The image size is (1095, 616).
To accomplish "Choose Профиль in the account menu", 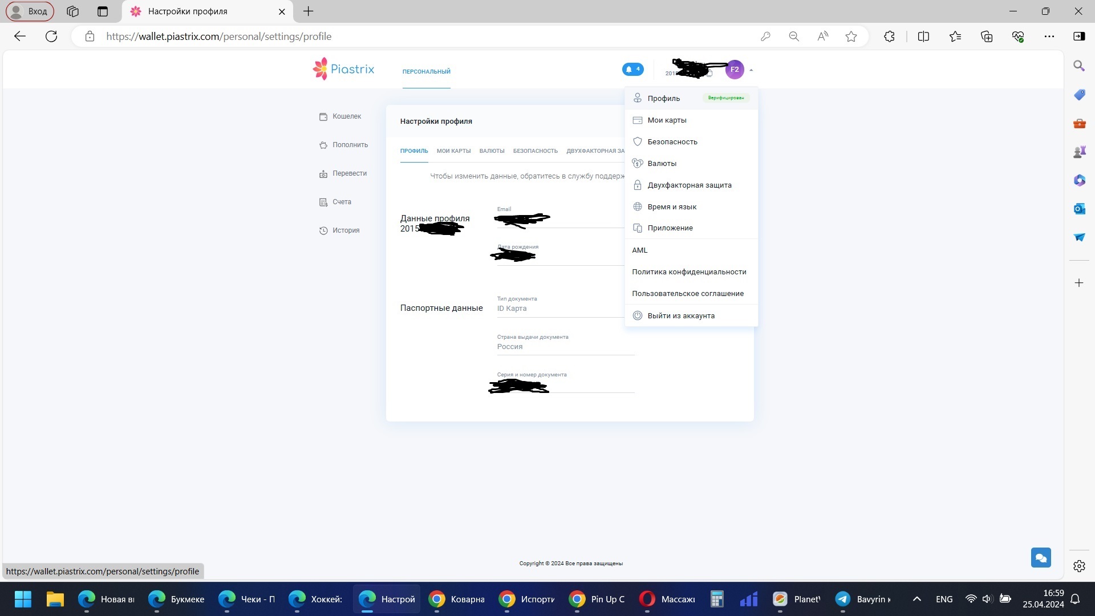I will click(x=691, y=98).
